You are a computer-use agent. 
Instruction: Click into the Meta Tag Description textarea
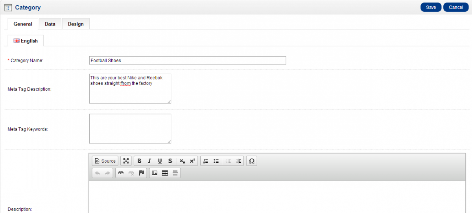(x=130, y=89)
